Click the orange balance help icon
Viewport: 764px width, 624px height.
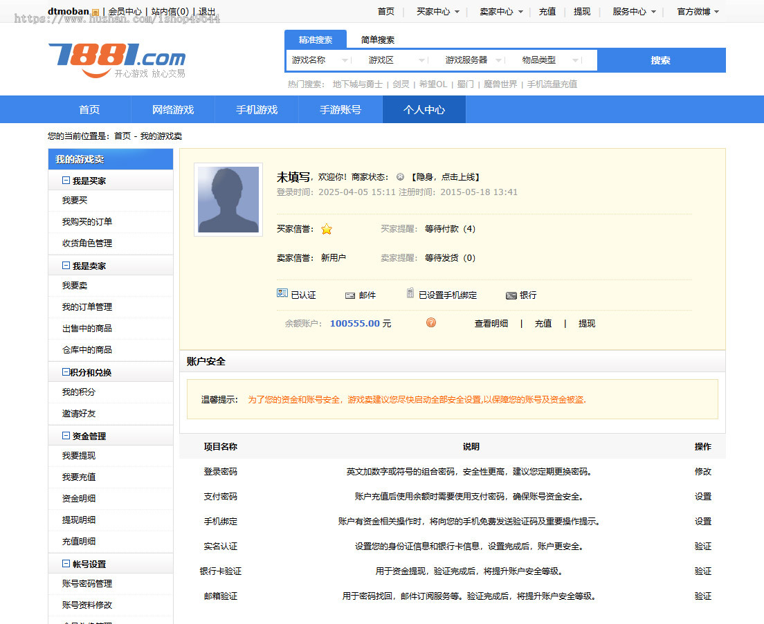[431, 322]
